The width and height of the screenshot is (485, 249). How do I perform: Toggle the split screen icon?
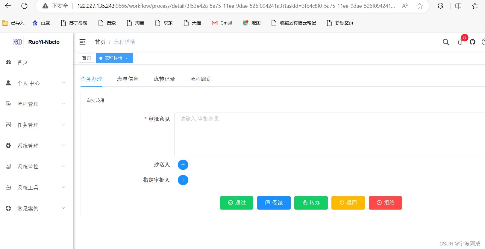[x=458, y=6]
